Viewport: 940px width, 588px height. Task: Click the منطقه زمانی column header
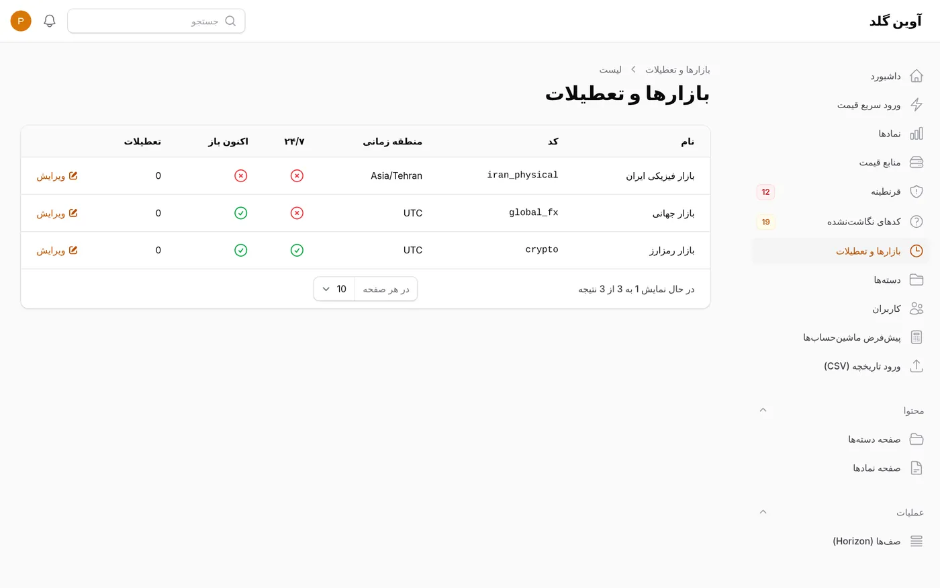pos(393,141)
